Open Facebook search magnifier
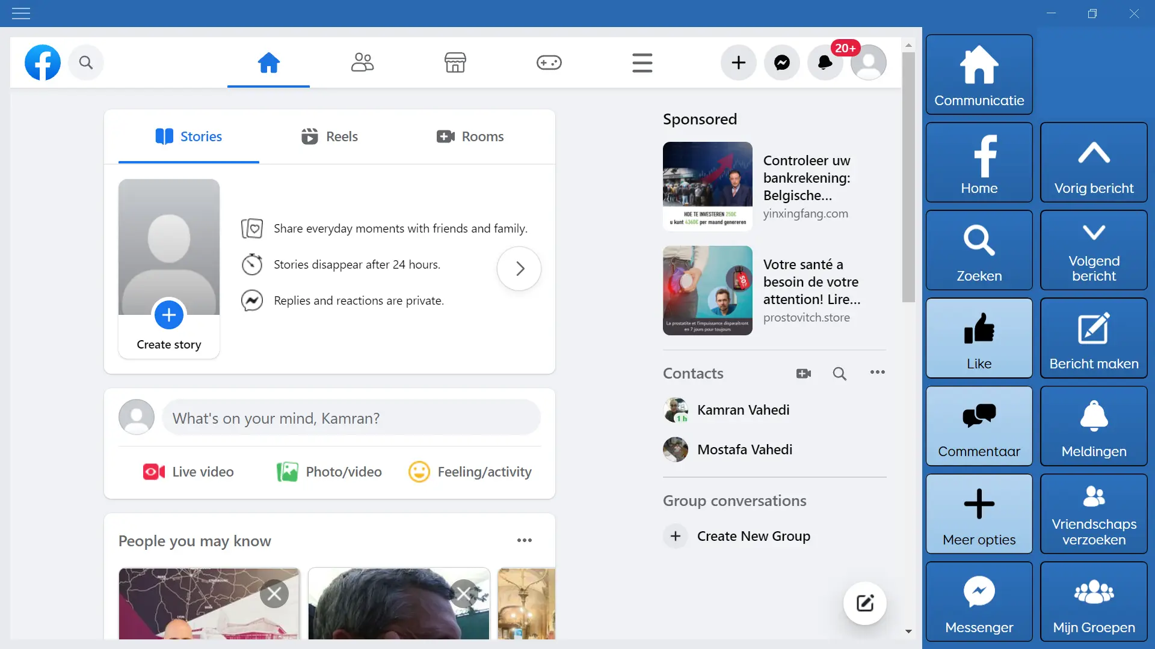This screenshot has width=1155, height=649. 86,62
